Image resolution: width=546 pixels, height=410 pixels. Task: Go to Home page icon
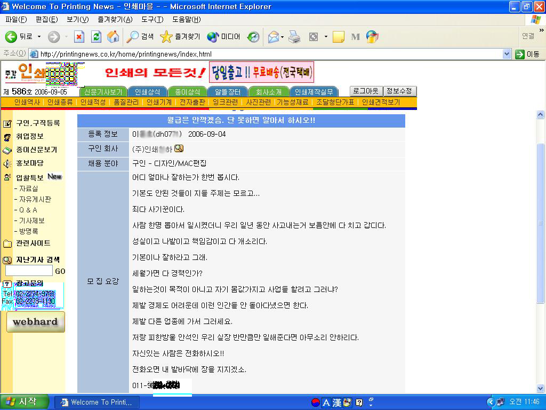(113, 37)
